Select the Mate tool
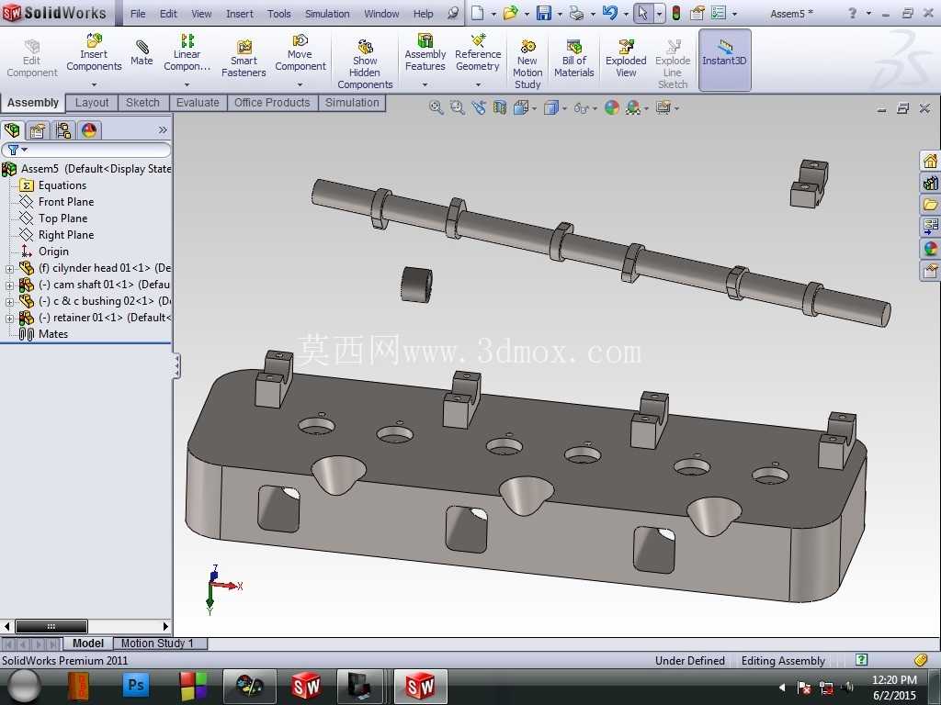This screenshot has height=705, width=941. (142, 52)
